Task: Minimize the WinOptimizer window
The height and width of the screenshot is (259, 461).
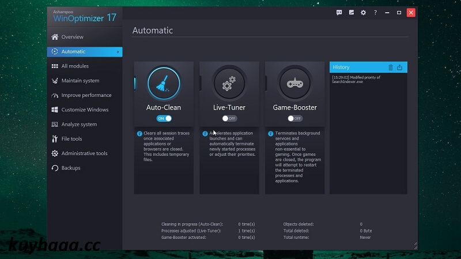Action: [387, 13]
